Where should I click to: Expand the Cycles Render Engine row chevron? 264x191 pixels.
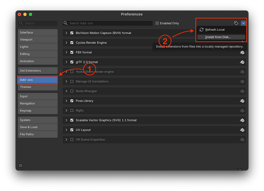66,43
